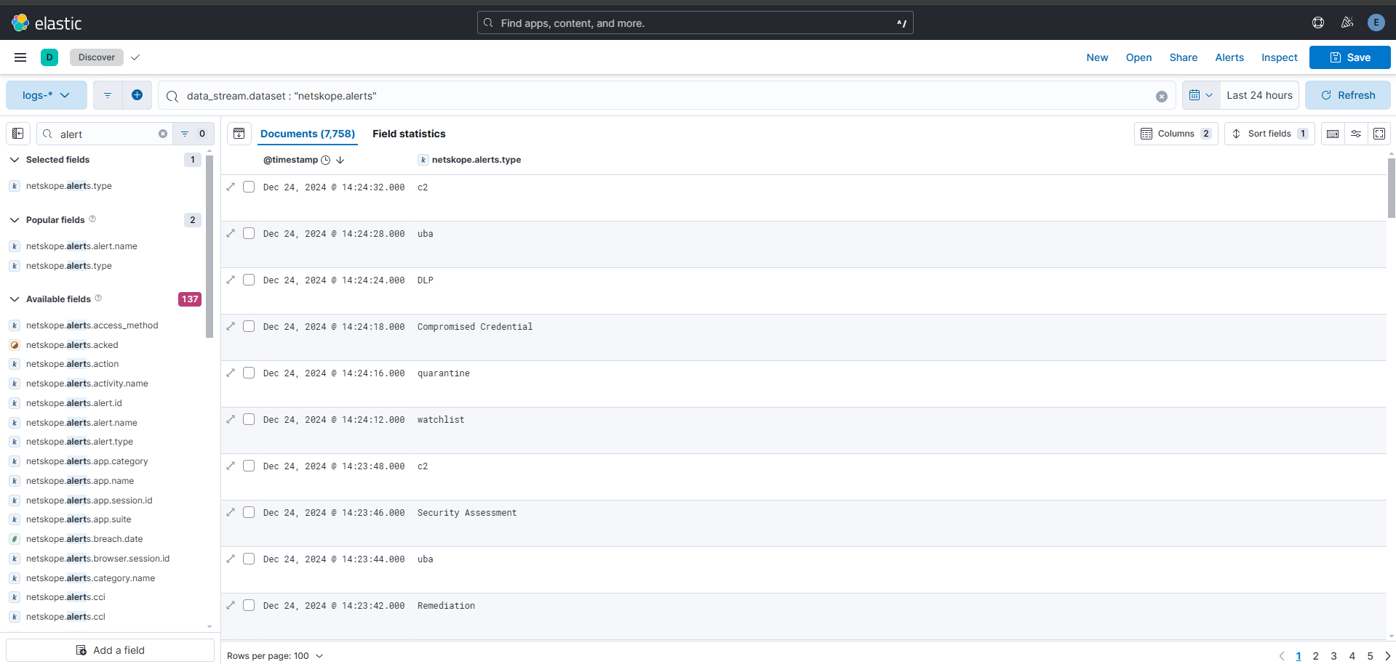Open the filter options icon beside data view
This screenshot has height=664, width=1396.
108,95
